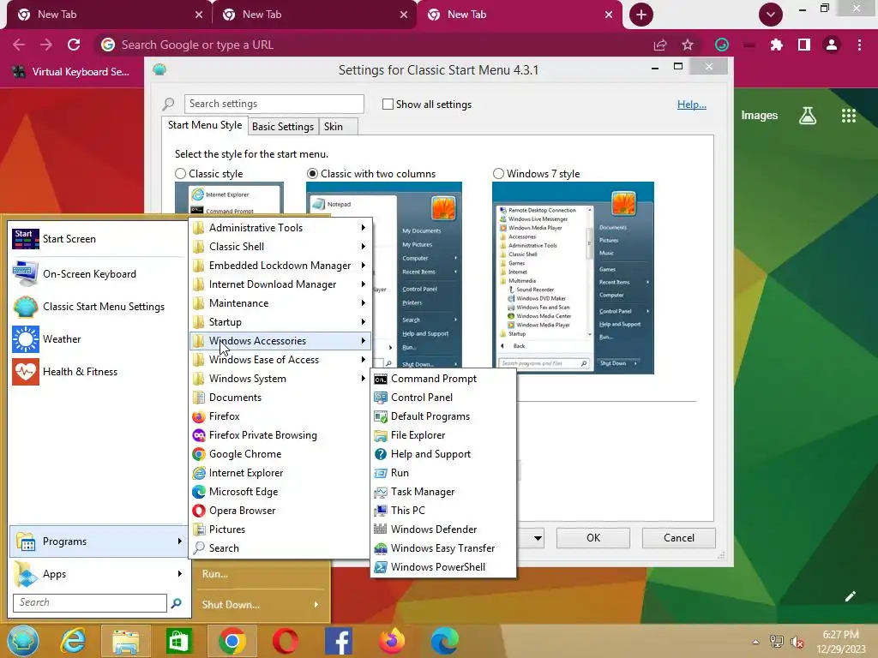878x658 pixels.
Task: Enable the Show all settings checkbox
Action: pyautogui.click(x=388, y=104)
